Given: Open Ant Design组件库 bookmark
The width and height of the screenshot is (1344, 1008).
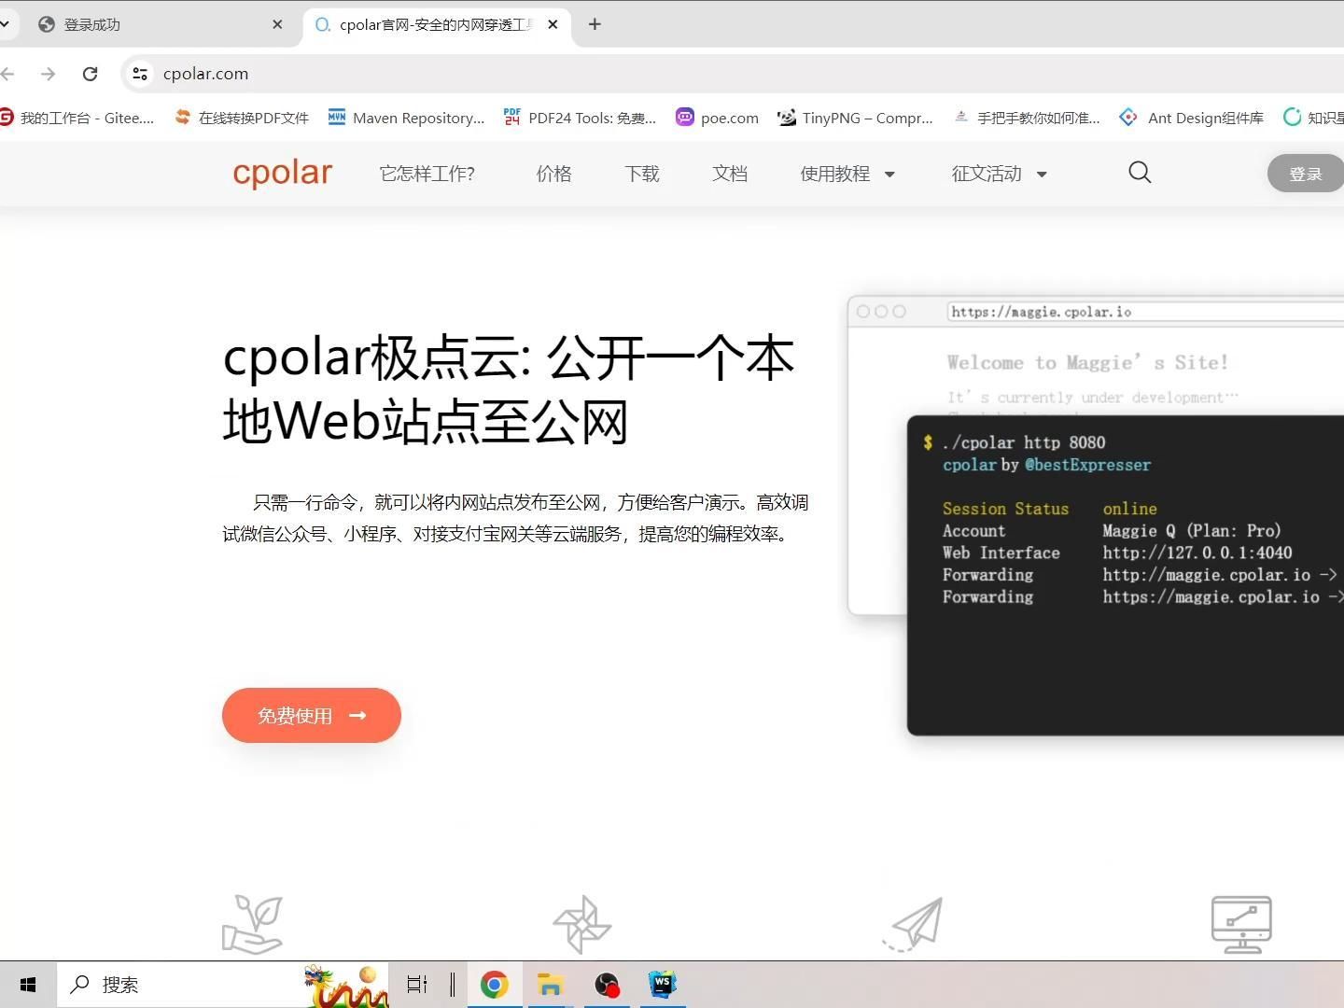Looking at the screenshot, I should (x=1192, y=118).
